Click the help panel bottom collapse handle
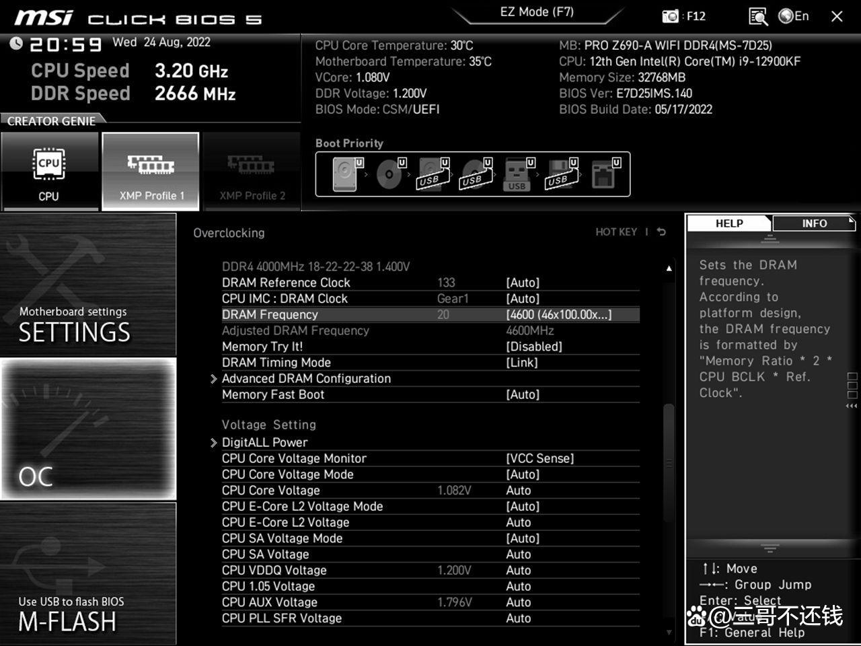 pos(770,548)
